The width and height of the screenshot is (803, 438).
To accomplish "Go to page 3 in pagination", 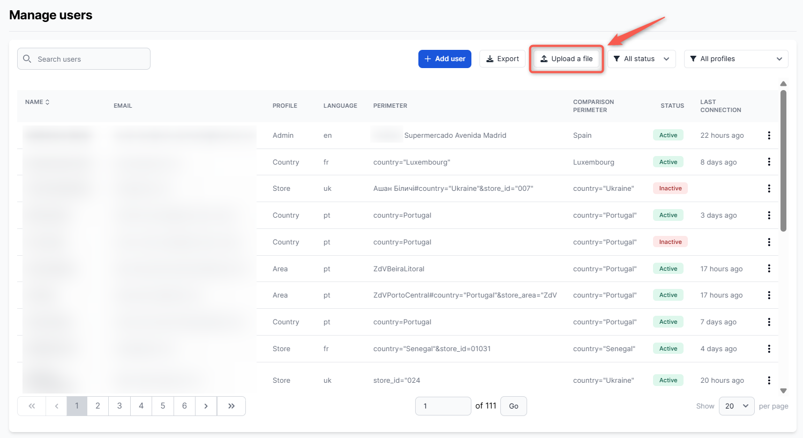I will pyautogui.click(x=119, y=406).
